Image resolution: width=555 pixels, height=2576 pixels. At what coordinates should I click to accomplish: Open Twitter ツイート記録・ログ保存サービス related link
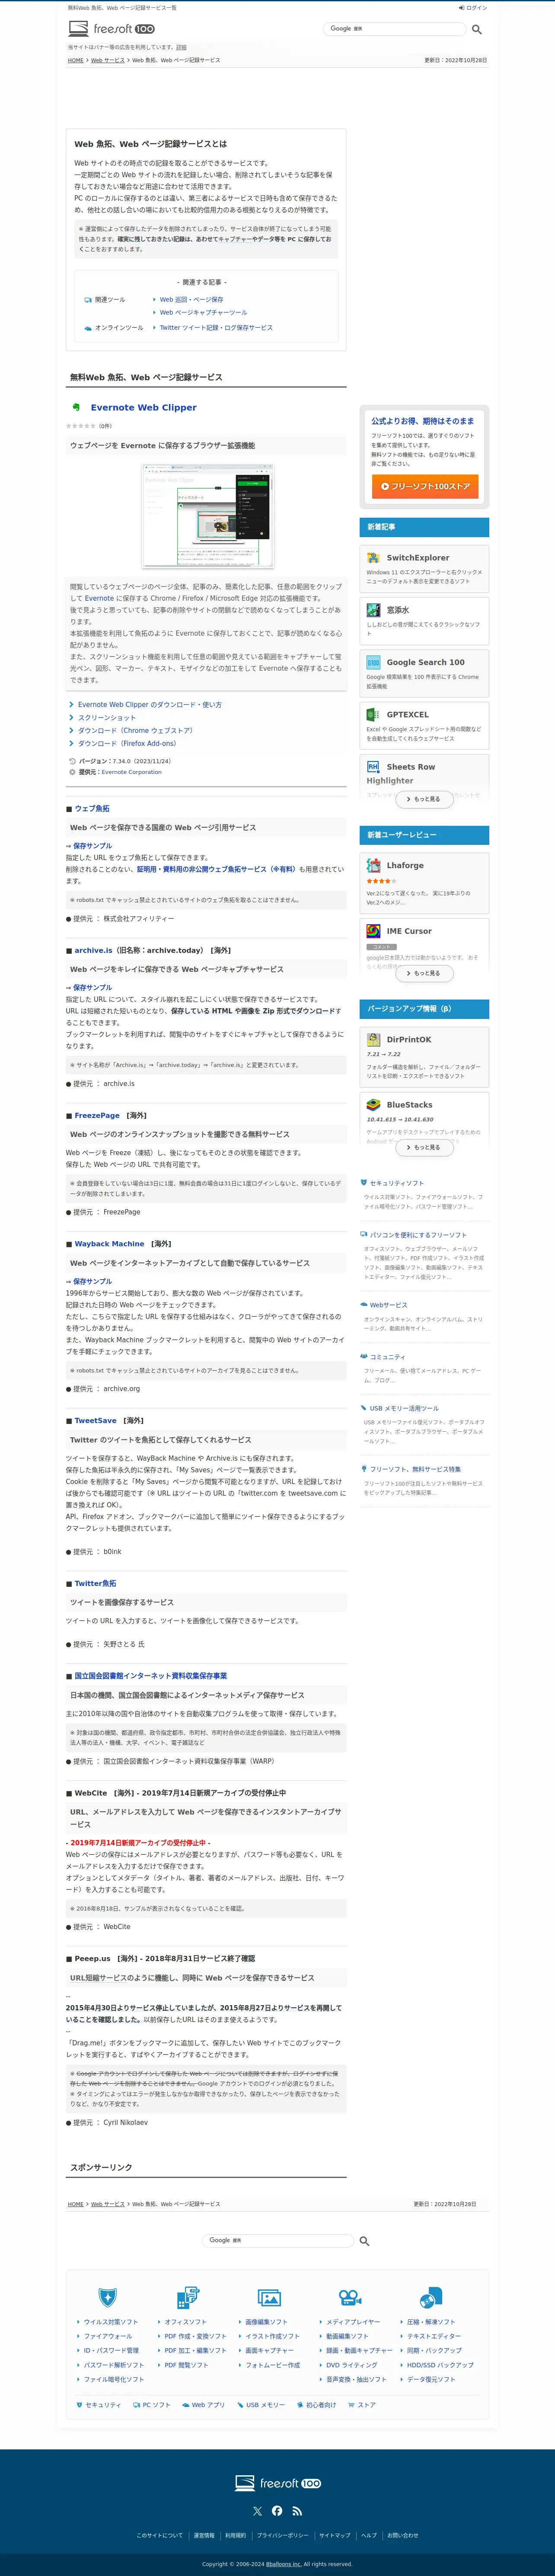216,327
